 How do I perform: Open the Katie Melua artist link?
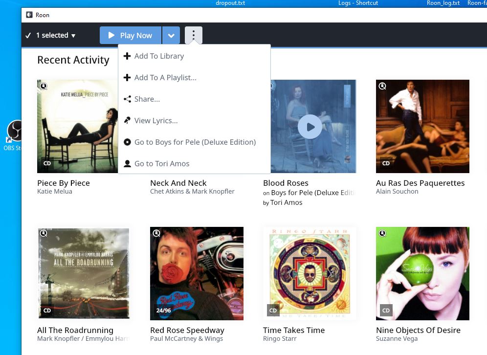coord(55,191)
